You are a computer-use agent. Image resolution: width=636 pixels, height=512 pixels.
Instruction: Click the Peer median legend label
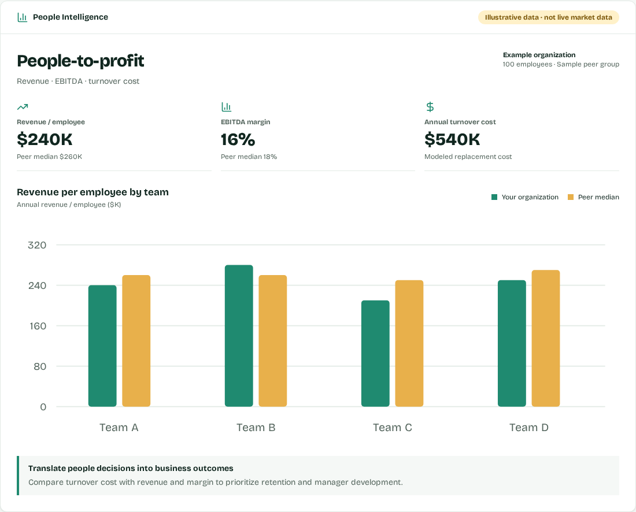pyautogui.click(x=598, y=197)
